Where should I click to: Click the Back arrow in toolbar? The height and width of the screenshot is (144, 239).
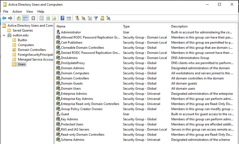pos(4,18)
